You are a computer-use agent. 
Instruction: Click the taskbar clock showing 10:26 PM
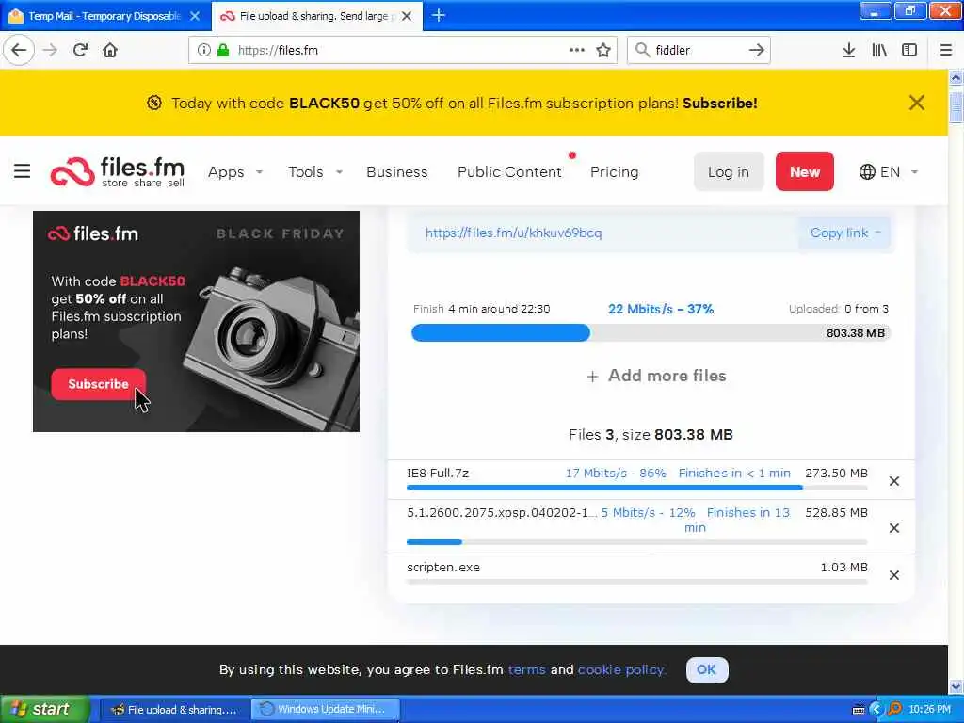(929, 710)
